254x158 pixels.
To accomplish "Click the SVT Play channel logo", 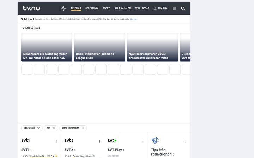I will [x=112, y=140].
